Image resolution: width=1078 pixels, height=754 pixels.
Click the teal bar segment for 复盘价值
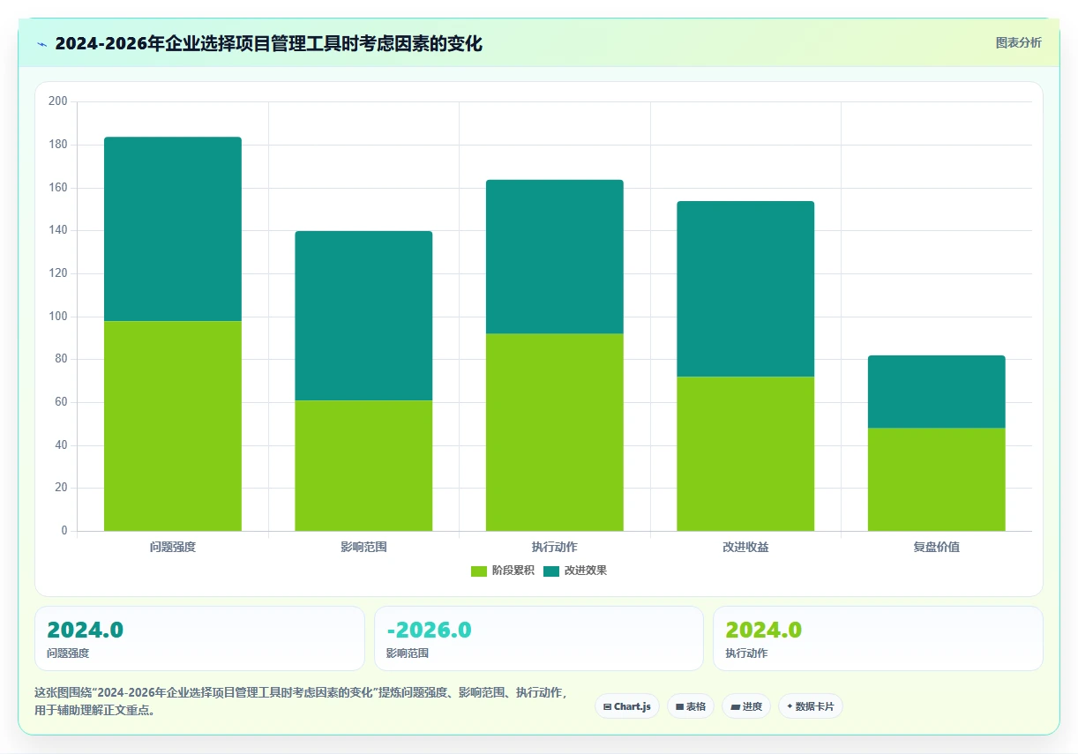(937, 392)
